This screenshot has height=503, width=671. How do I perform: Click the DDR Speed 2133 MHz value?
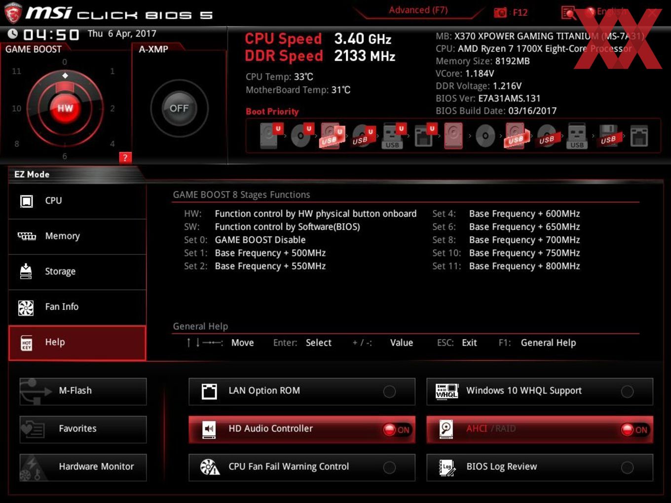click(365, 56)
